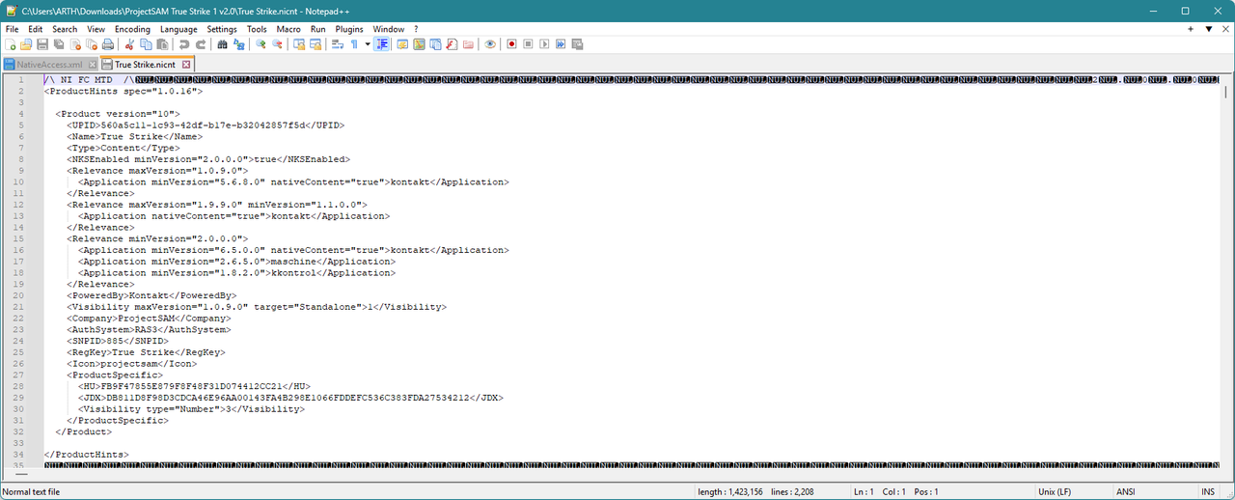Image resolution: width=1235 pixels, height=500 pixels.
Task: Open the Edit menu
Action: [35, 29]
